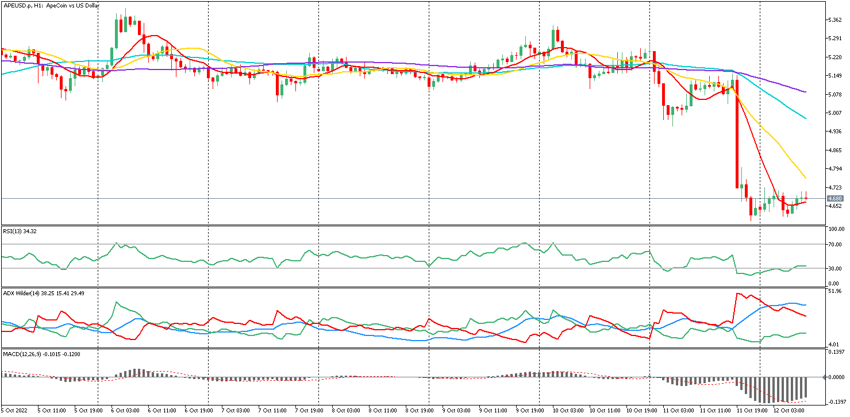Viewport: 850px width, 417px height.
Task: Click the ADX 4.01 scale value
Action: pos(833,345)
